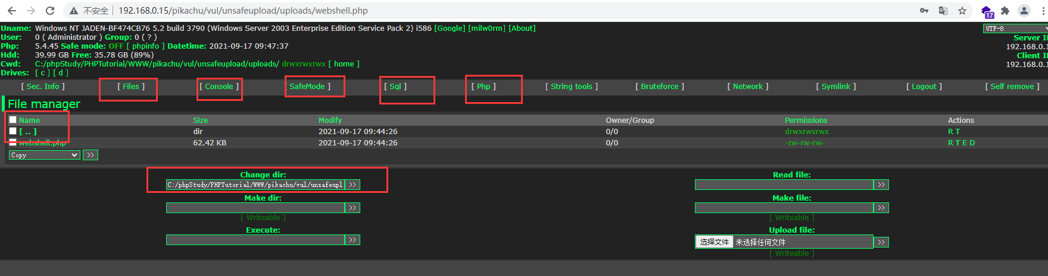Open the browser extensions puzzle icon

[1005, 11]
